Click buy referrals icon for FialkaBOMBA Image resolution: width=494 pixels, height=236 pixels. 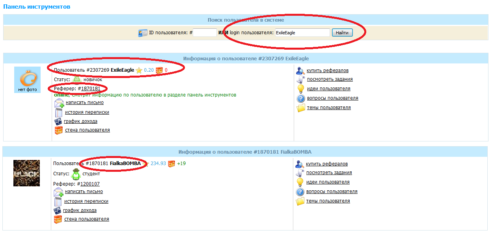click(x=300, y=164)
